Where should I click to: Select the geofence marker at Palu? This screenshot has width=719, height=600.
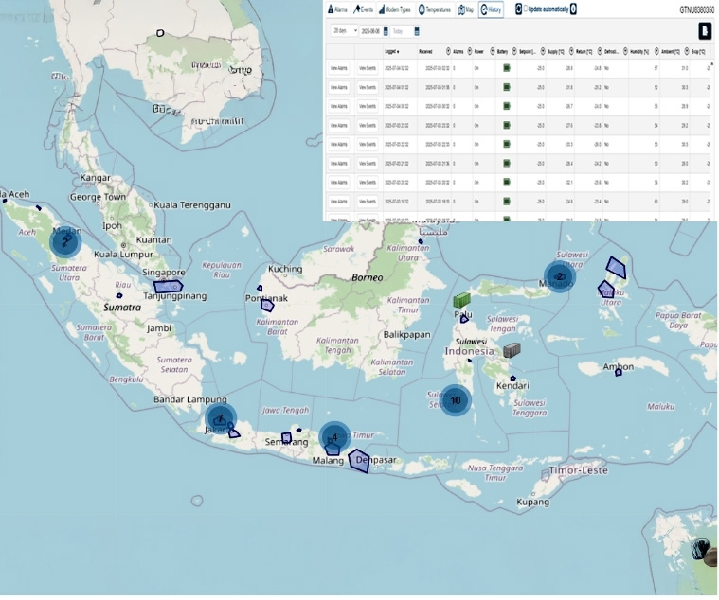(464, 319)
